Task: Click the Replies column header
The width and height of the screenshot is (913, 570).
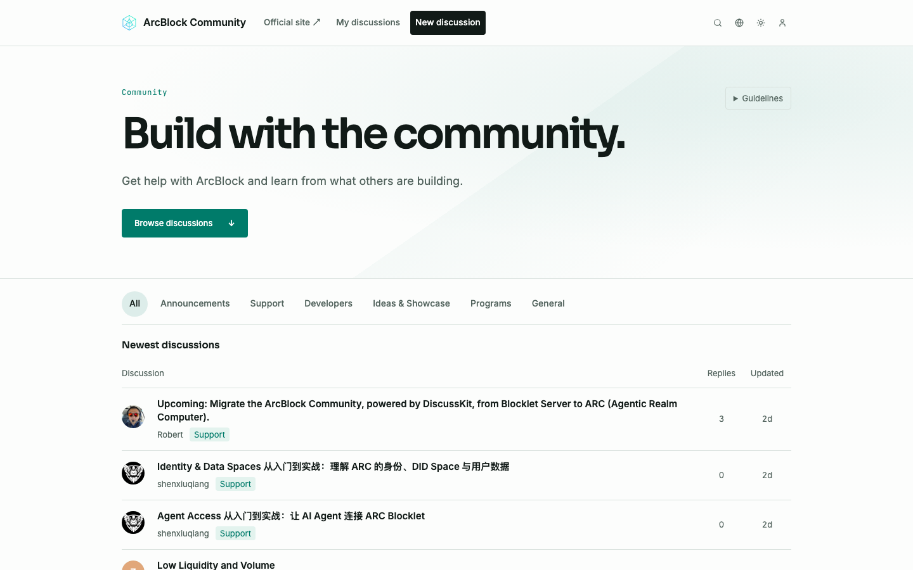Action: coord(722,373)
